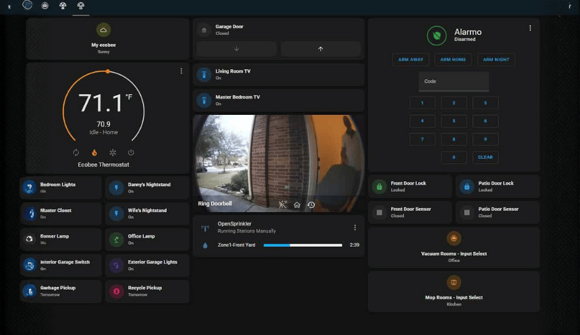Click Zone1-Front Yard progress bar

coord(302,245)
